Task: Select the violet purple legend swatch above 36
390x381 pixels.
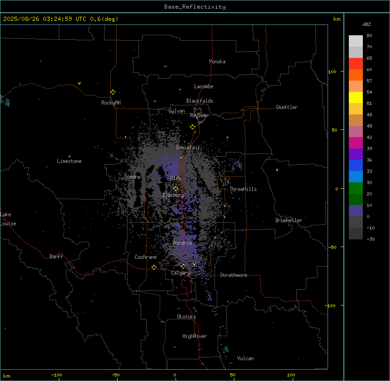Action: pyautogui.click(x=356, y=154)
